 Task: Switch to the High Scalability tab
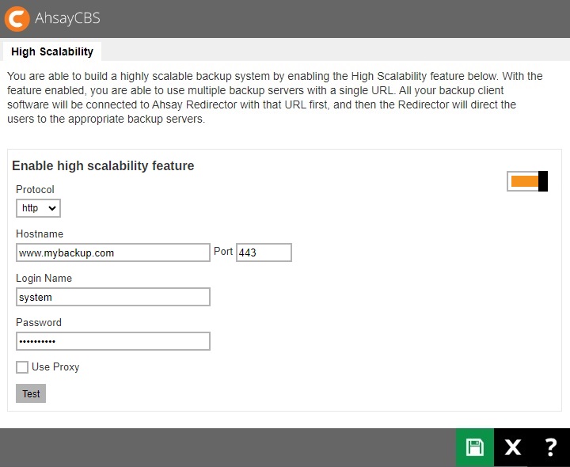52,51
